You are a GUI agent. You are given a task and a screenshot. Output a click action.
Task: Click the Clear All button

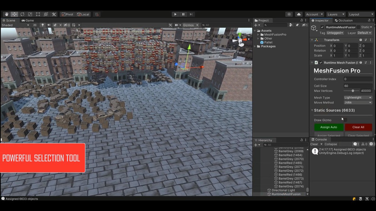click(x=358, y=127)
